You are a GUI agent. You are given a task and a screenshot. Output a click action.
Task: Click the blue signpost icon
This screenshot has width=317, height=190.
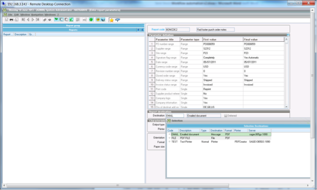(x=118, y=20)
